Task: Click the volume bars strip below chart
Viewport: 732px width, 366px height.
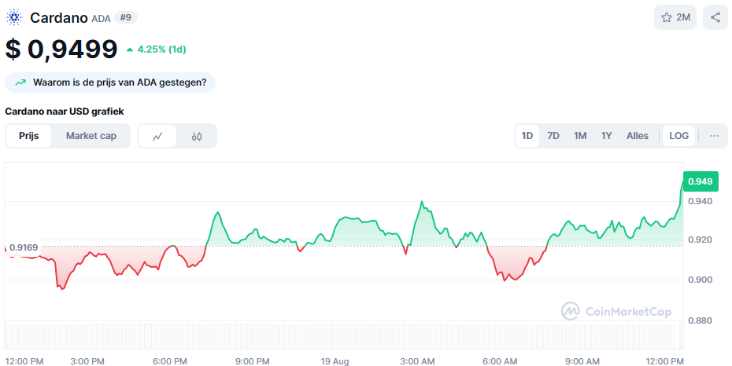Action: (x=344, y=335)
